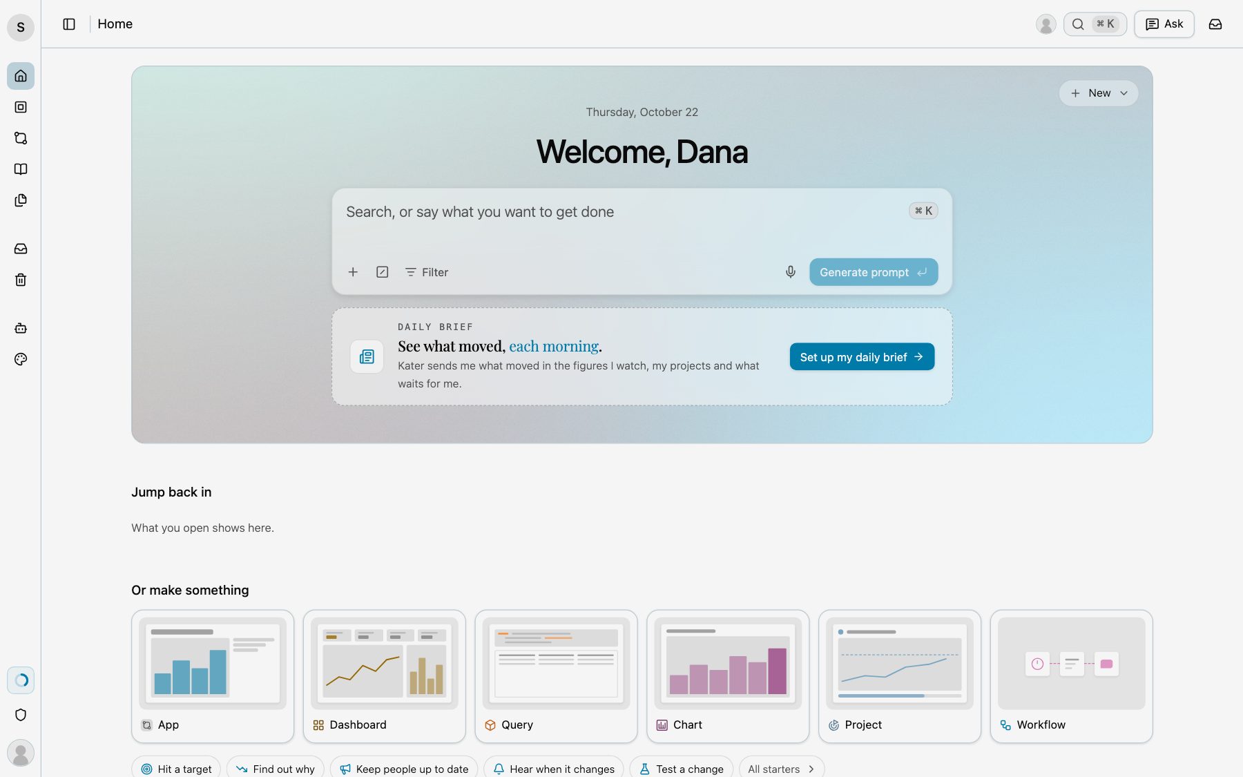The image size is (1243, 777).
Task: Click the user avatar in top bar
Action: point(1046,24)
